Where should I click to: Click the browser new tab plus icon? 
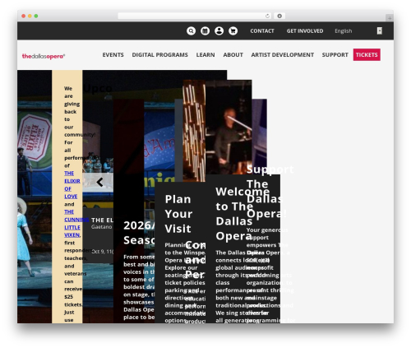390,18
